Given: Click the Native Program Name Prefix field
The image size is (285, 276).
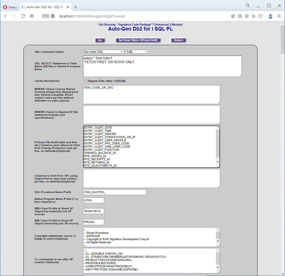Looking at the screenshot, I should tap(93, 200).
